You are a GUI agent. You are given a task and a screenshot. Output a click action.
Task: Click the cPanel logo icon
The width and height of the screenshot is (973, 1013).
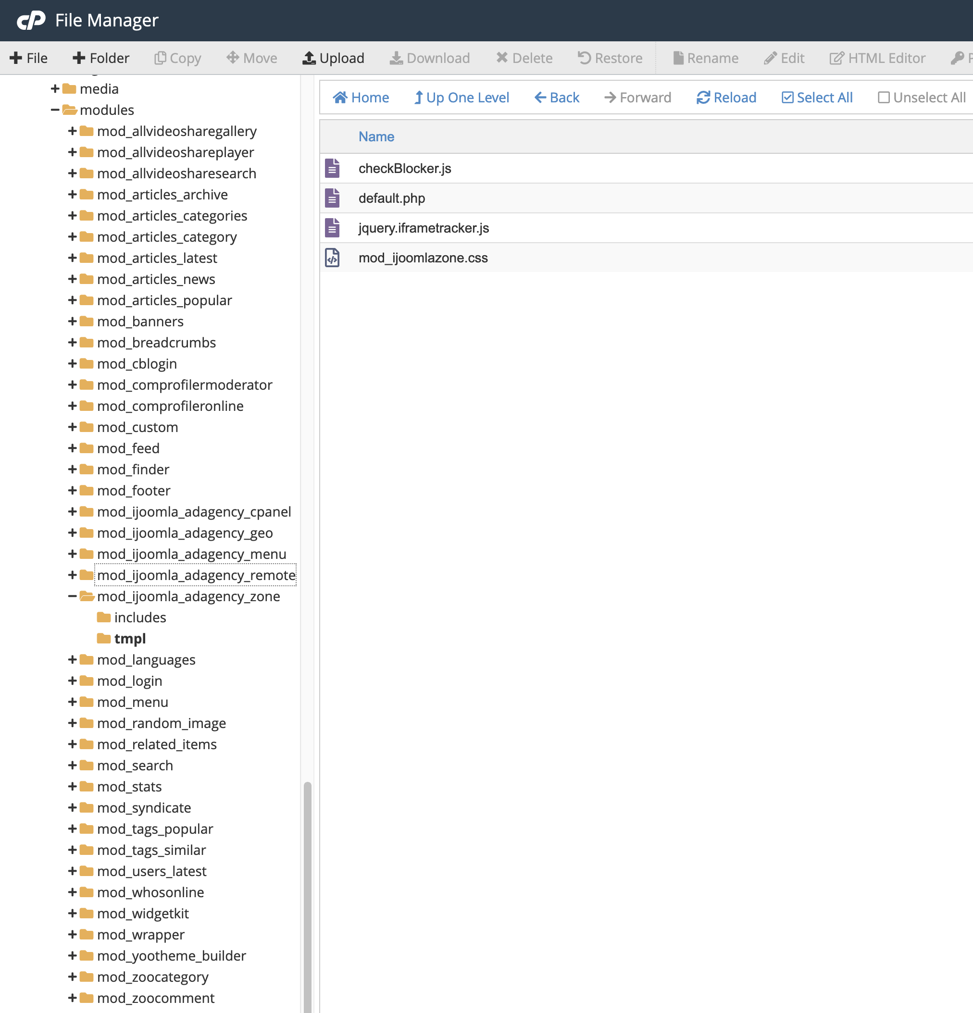click(31, 20)
